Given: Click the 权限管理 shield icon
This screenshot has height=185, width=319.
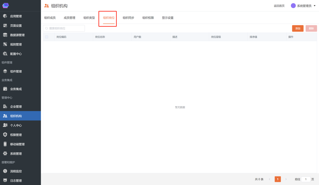Looking at the screenshot, I should pos(5,135).
